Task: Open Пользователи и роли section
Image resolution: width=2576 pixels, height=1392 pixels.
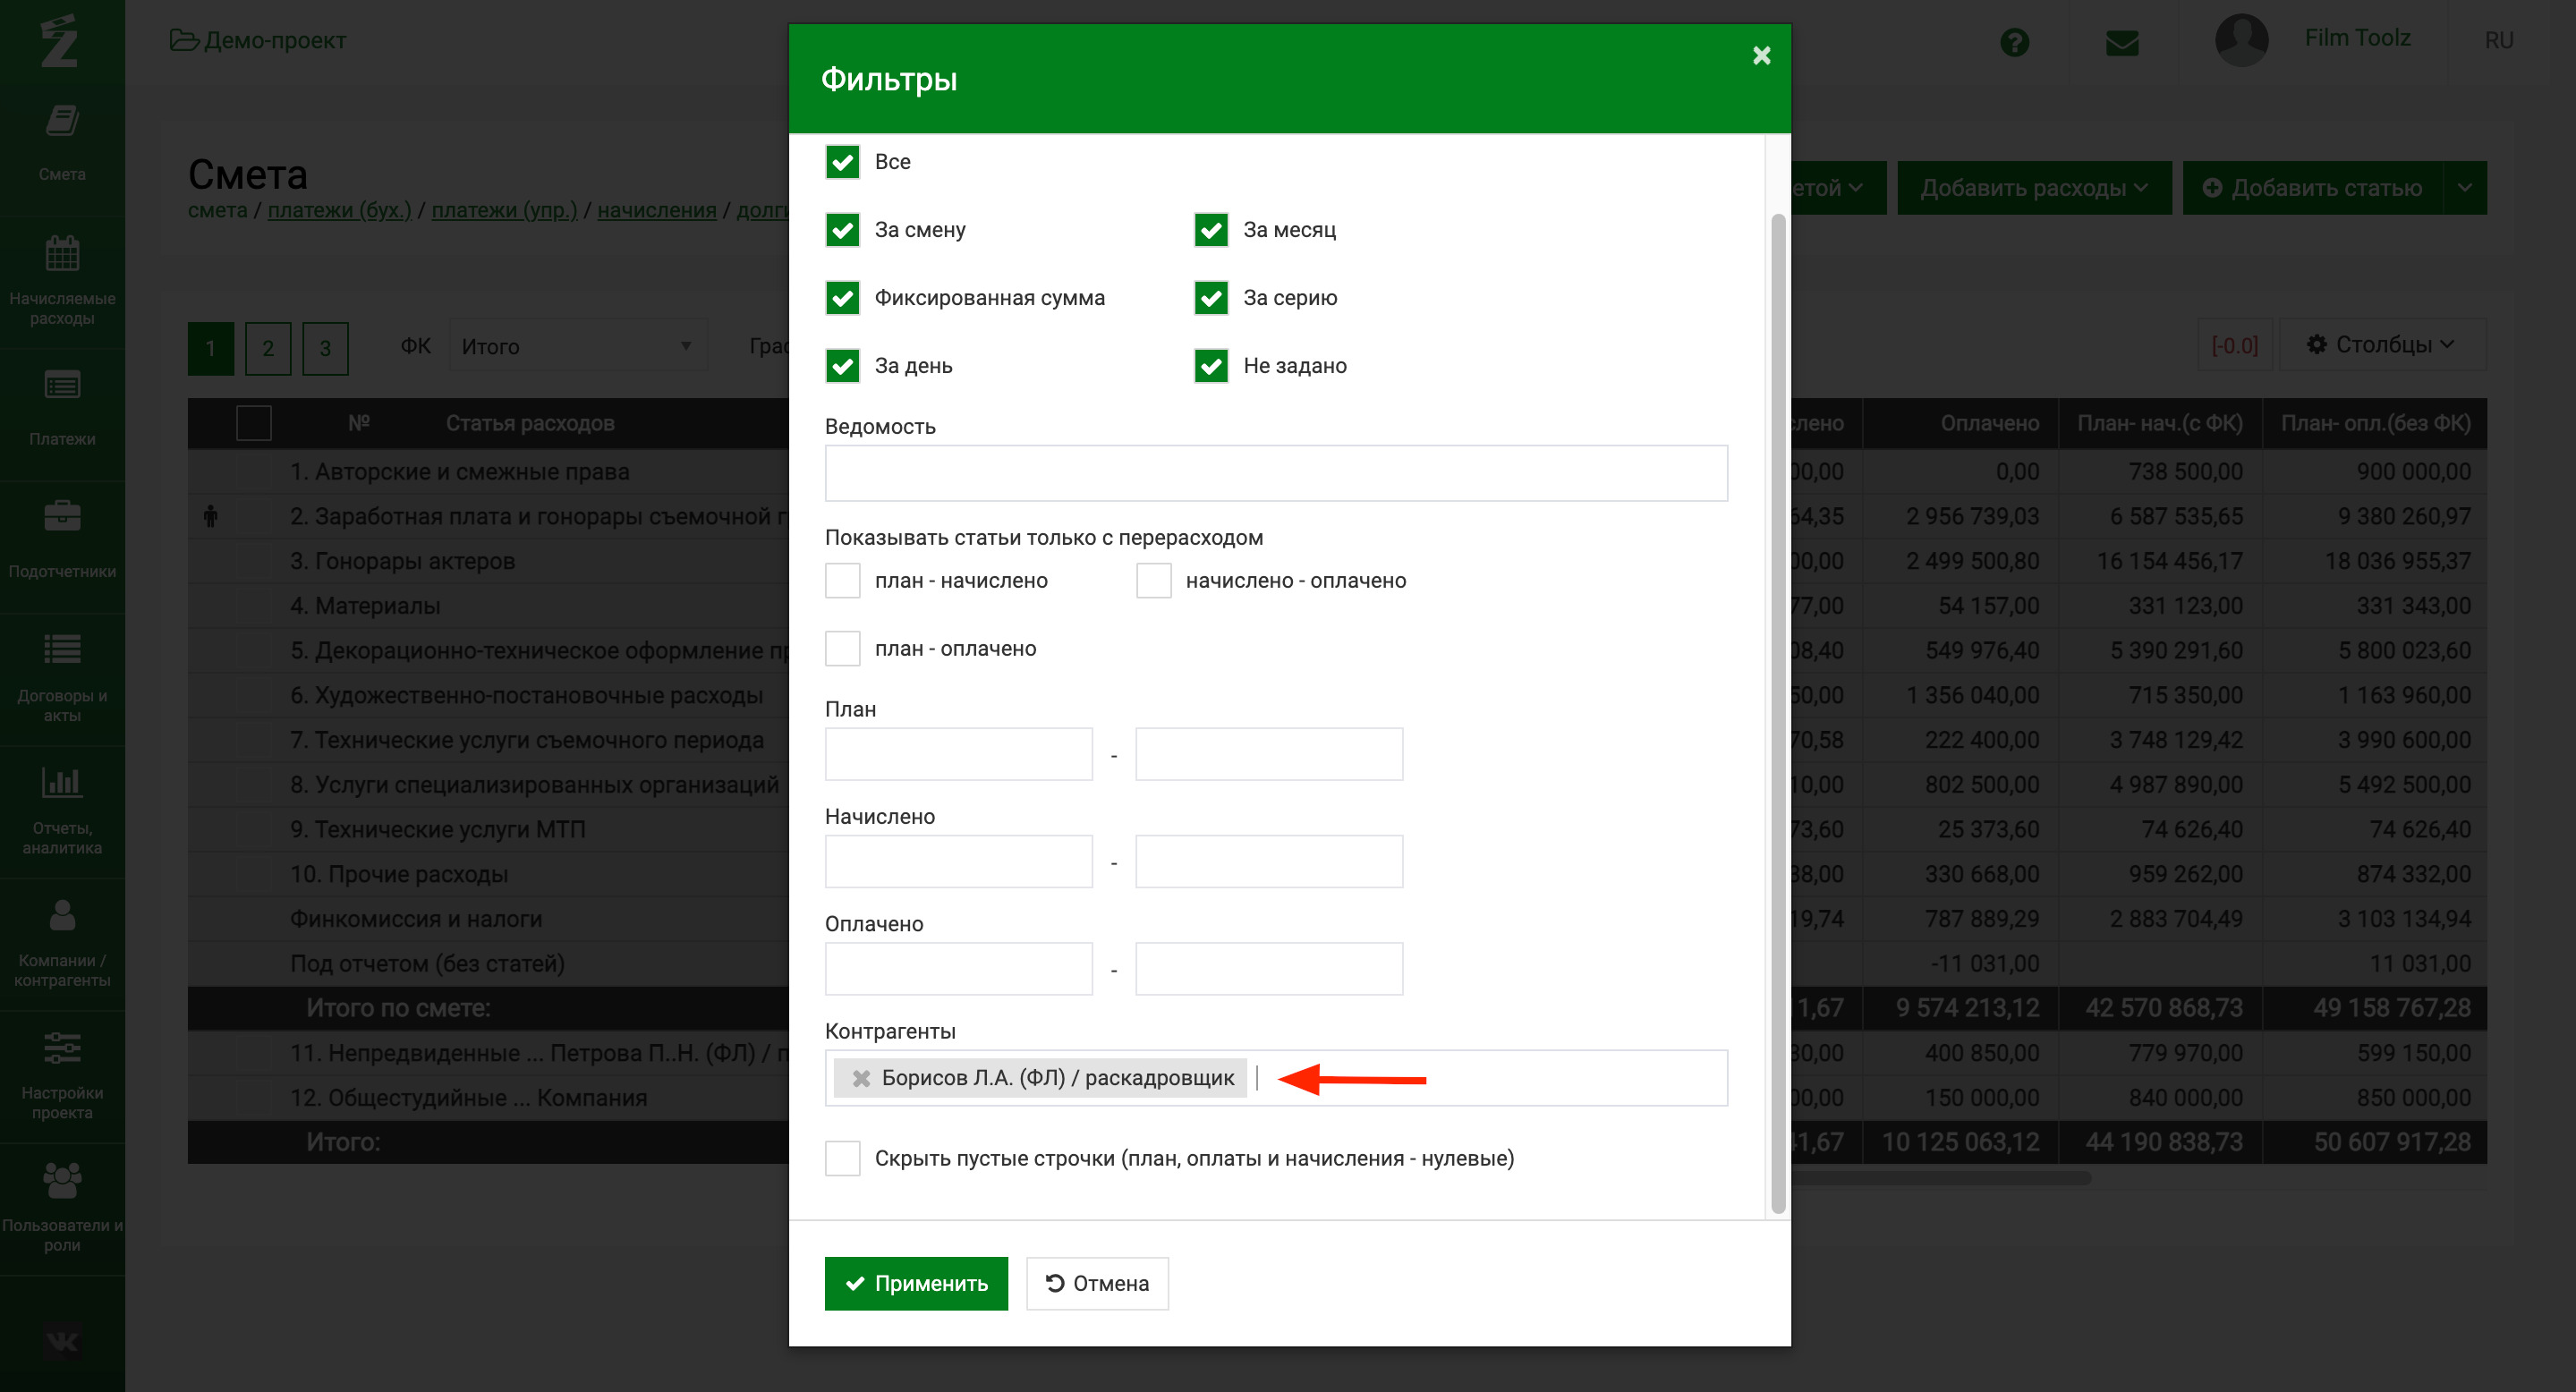Action: pos(62,1207)
